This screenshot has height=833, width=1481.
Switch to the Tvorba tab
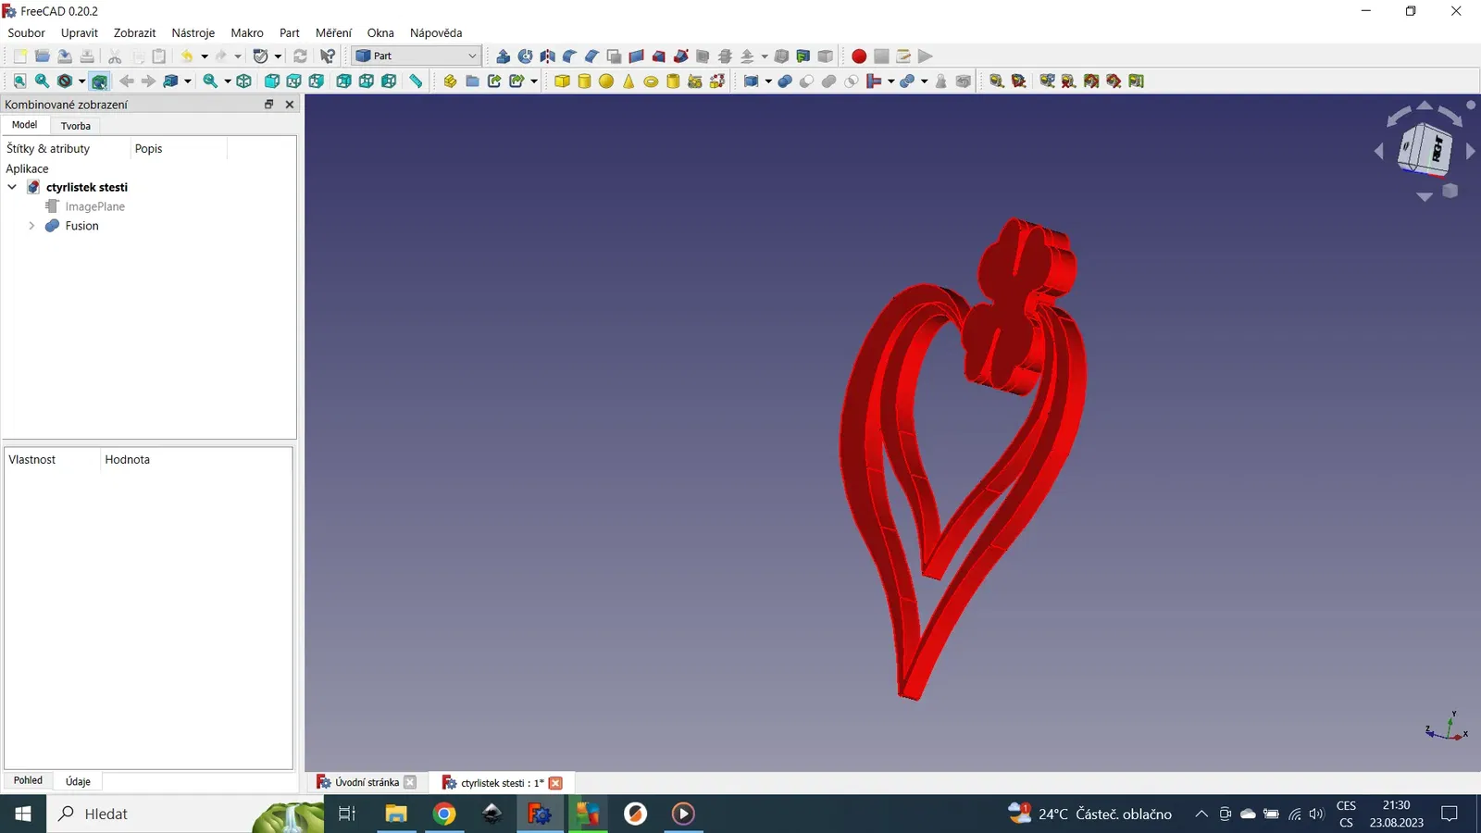tap(76, 126)
